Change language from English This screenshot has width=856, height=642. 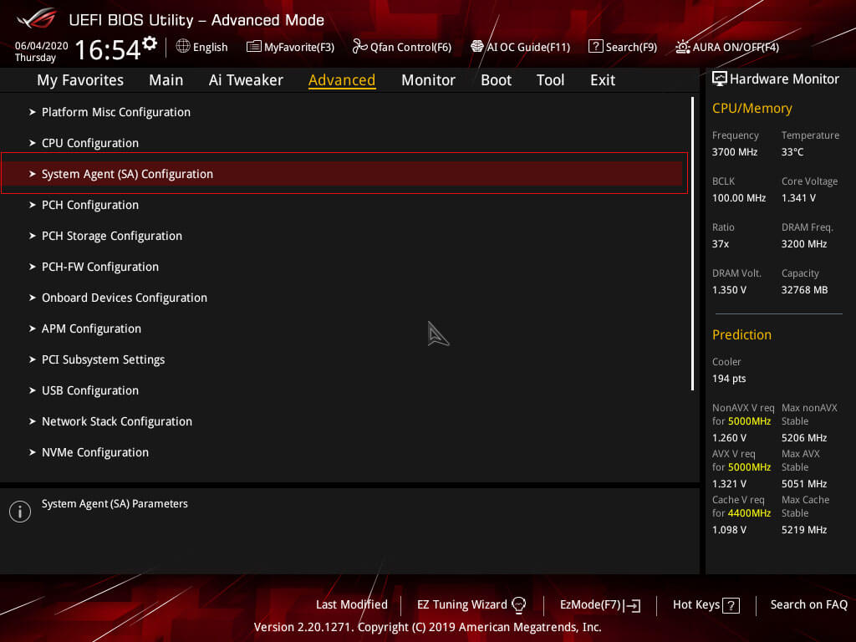pyautogui.click(x=210, y=47)
